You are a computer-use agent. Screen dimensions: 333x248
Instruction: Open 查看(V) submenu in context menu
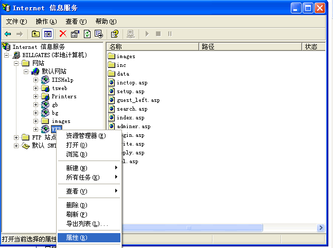[89, 191]
